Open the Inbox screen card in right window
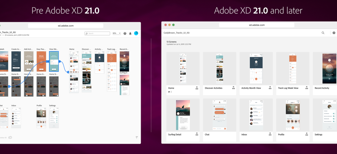 [x=256, y=120]
